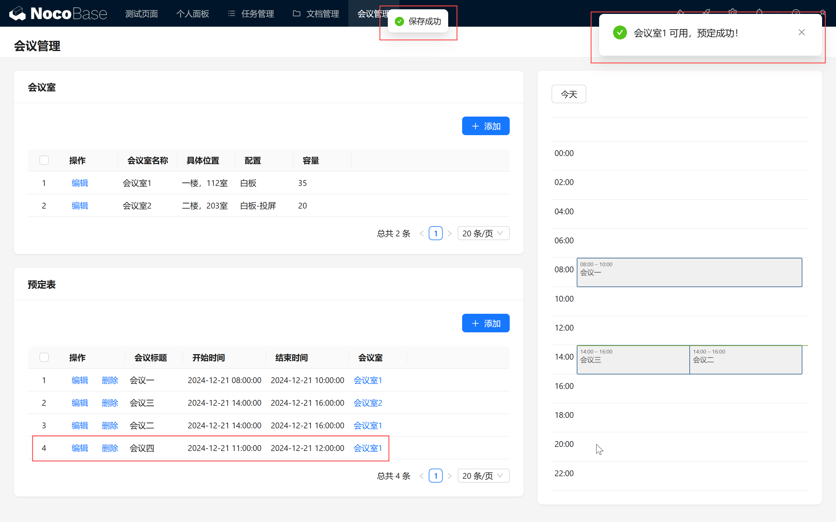836x522 pixels.
Task: Open 个人面板 from top navigation
Action: coord(192,13)
